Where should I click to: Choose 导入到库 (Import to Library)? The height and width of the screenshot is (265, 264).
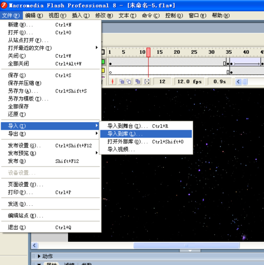(146, 134)
